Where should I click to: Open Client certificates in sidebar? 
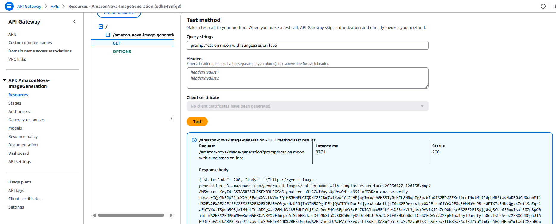[x=25, y=199]
